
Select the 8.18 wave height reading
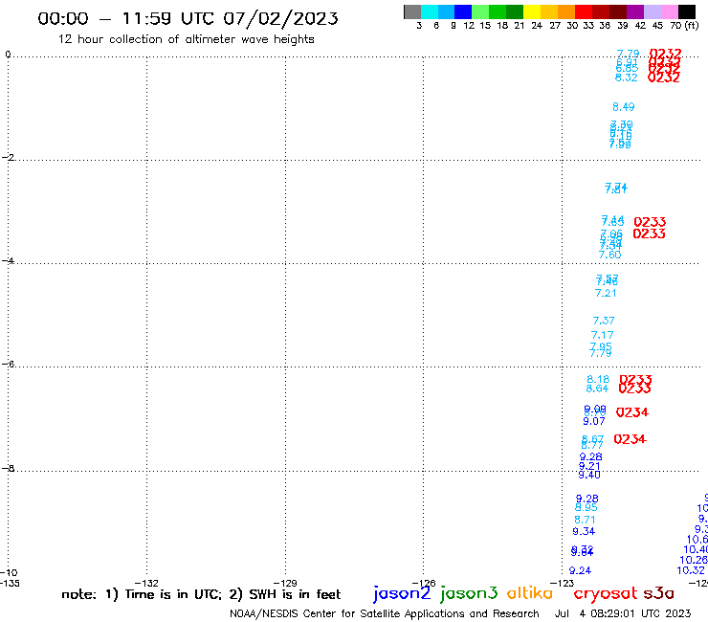pyautogui.click(x=598, y=380)
